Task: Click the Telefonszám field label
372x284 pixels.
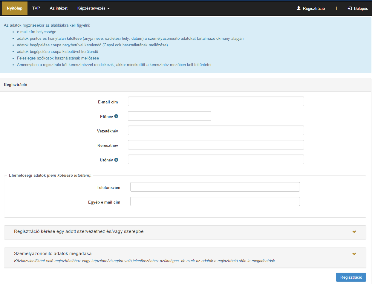Action: click(108, 187)
